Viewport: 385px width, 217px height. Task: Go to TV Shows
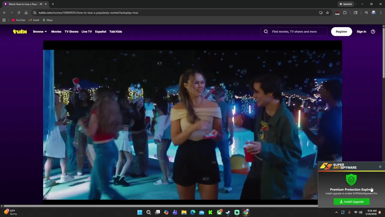(x=71, y=31)
